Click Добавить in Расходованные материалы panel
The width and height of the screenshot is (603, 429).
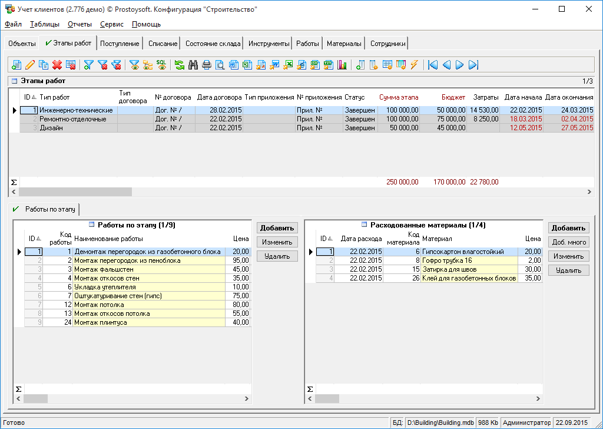pos(568,228)
